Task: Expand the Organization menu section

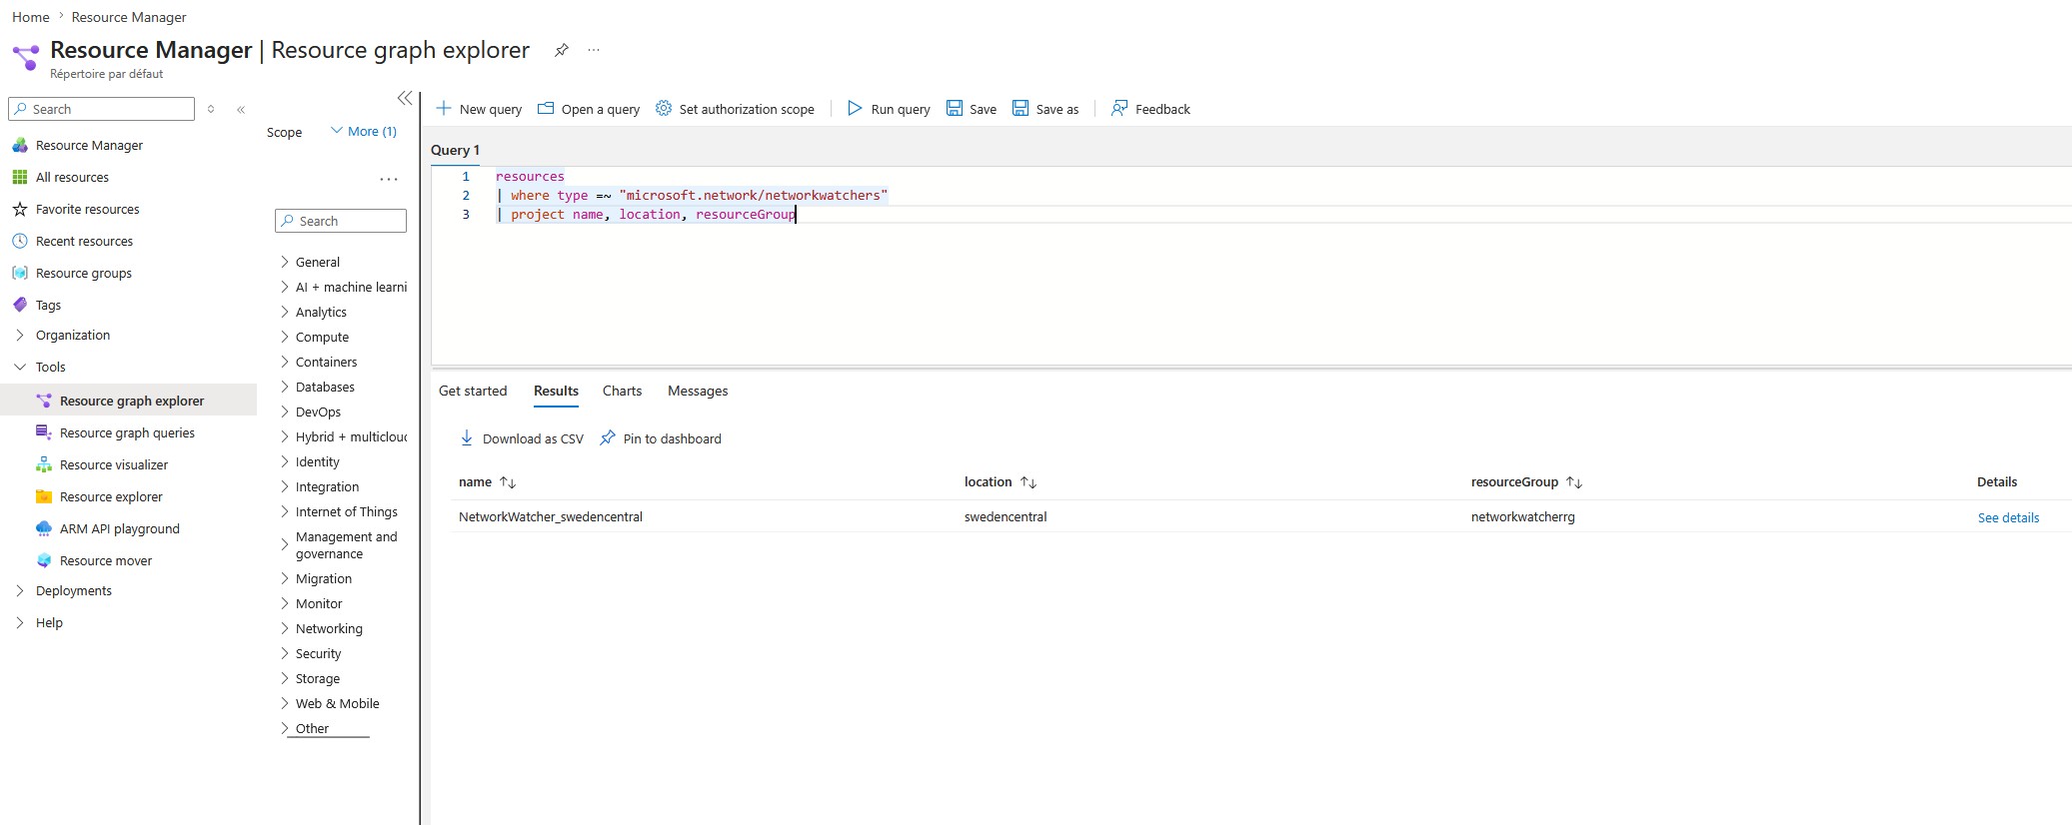Action: tap(20, 335)
